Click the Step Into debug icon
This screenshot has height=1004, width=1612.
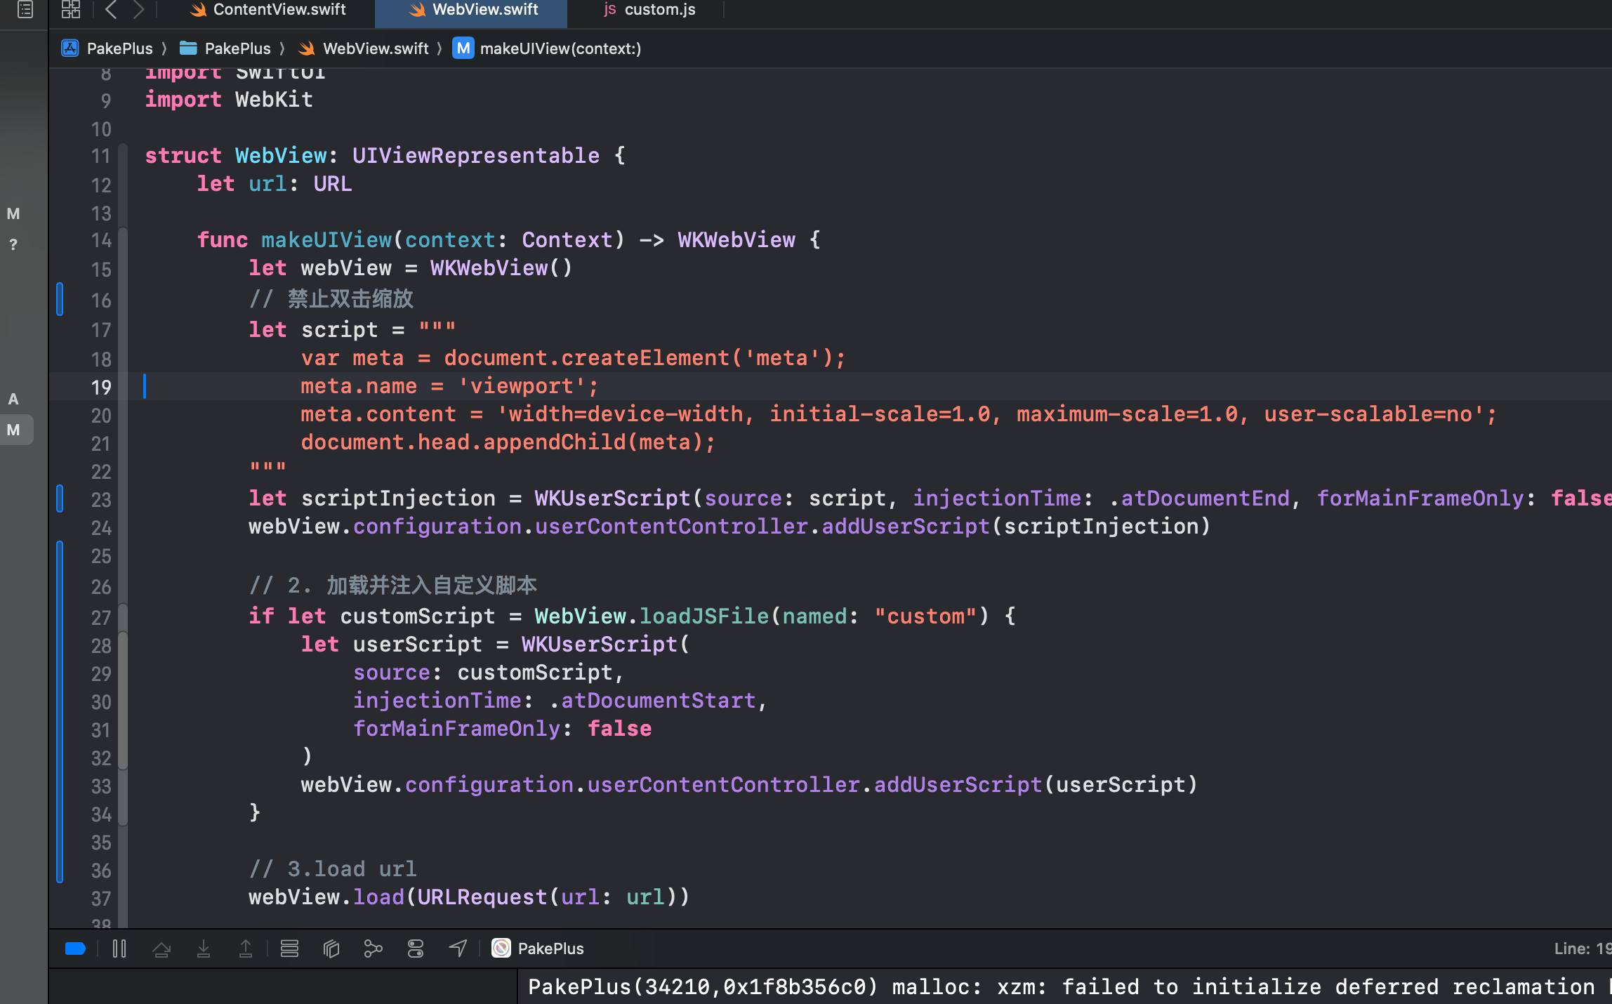[204, 949]
